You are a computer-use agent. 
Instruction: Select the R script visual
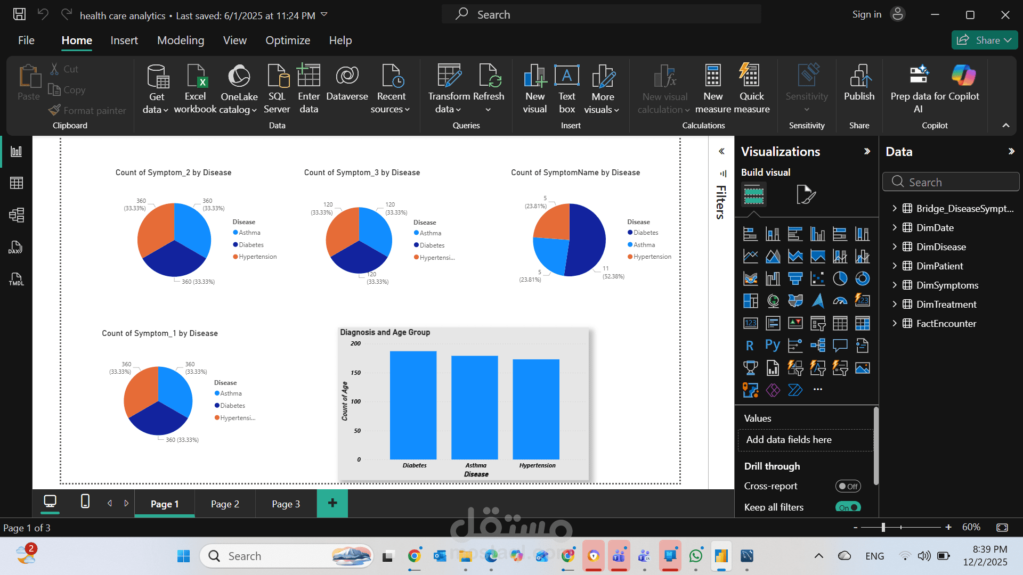(x=750, y=345)
